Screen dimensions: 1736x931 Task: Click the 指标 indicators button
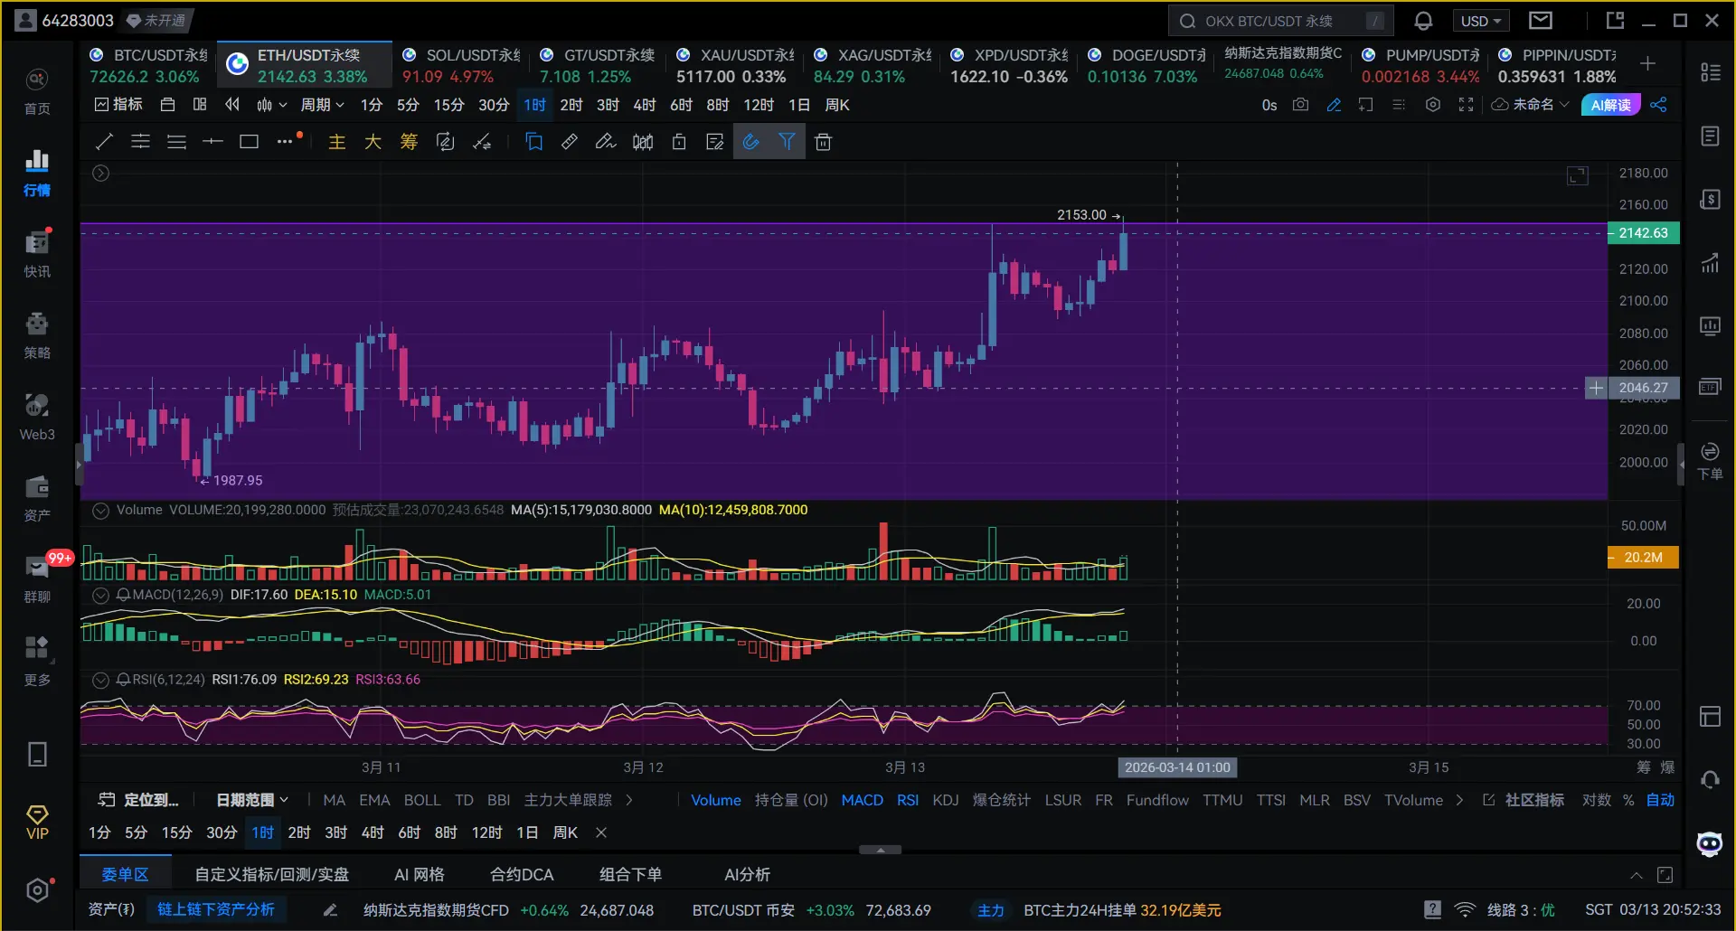[x=118, y=105]
